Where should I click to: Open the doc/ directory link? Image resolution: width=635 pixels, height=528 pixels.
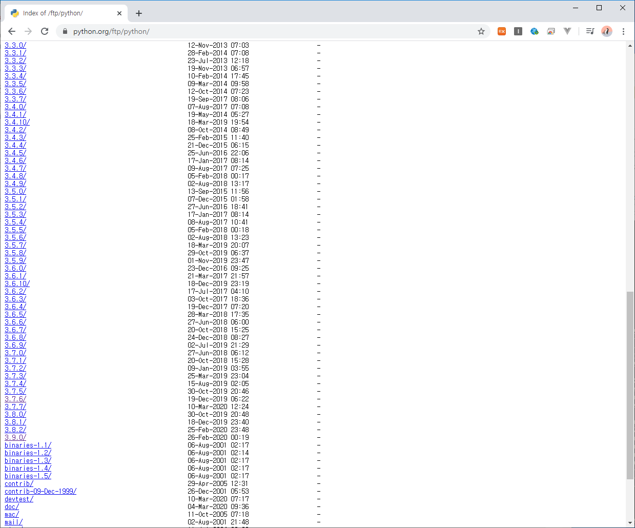point(12,506)
